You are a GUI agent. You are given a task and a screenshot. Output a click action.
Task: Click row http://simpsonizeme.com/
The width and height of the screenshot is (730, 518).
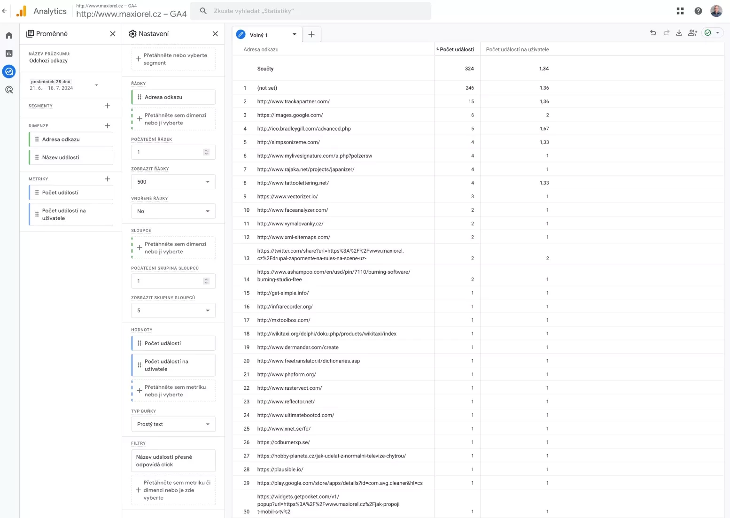[x=478, y=142]
